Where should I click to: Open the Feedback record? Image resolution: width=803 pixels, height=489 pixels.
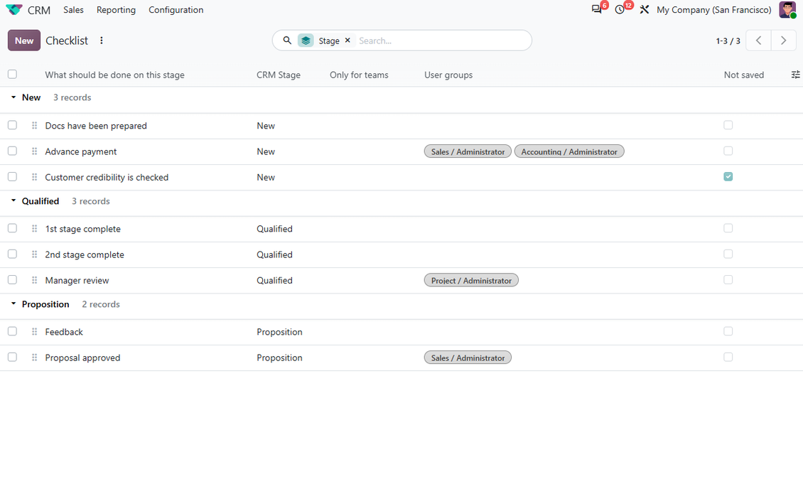click(64, 332)
